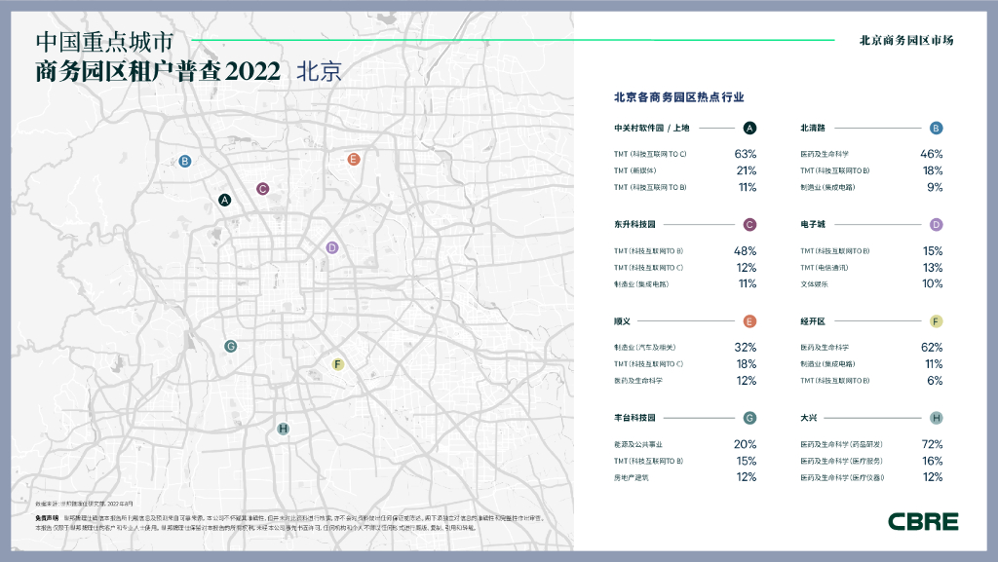Select the H marker on the map
The height and width of the screenshot is (562, 998).
point(283,429)
